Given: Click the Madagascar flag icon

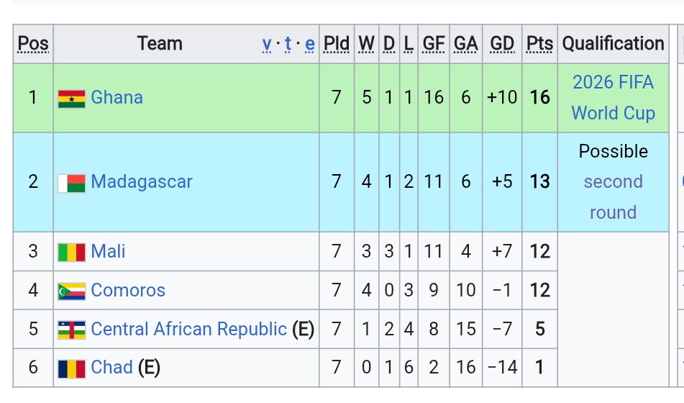Looking at the screenshot, I should click(71, 184).
